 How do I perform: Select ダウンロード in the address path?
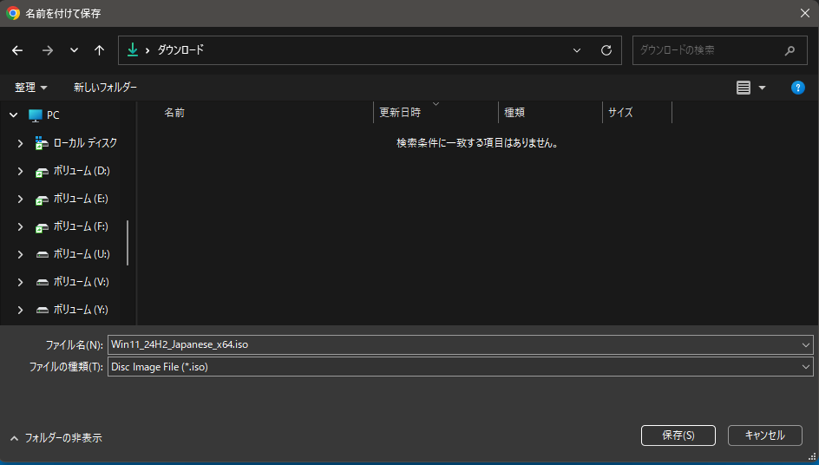click(x=180, y=49)
